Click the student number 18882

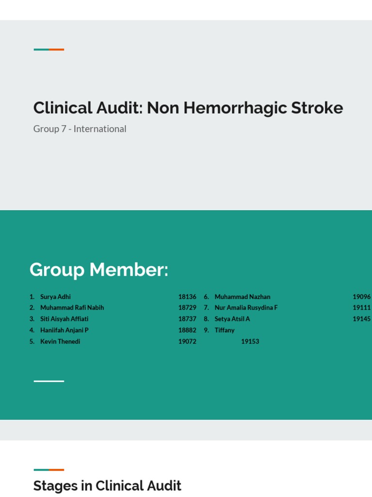coord(187,330)
